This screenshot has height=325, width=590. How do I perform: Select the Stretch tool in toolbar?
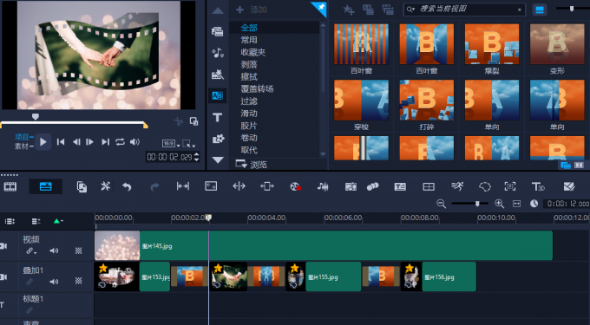click(211, 186)
